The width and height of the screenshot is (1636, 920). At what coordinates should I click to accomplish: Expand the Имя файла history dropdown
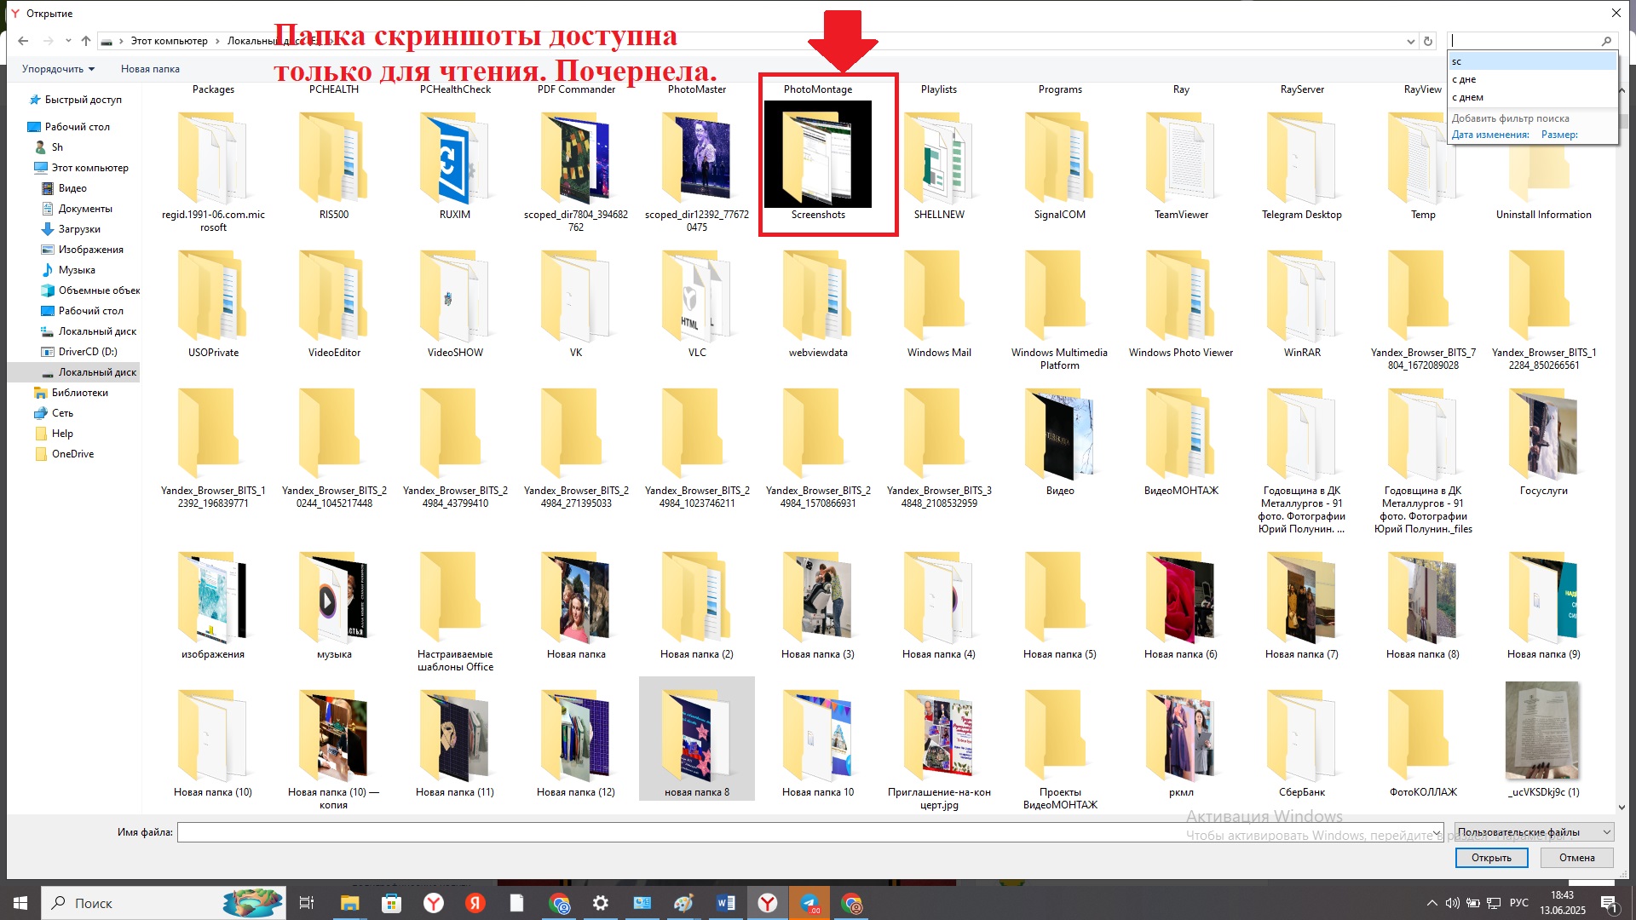click(1437, 832)
